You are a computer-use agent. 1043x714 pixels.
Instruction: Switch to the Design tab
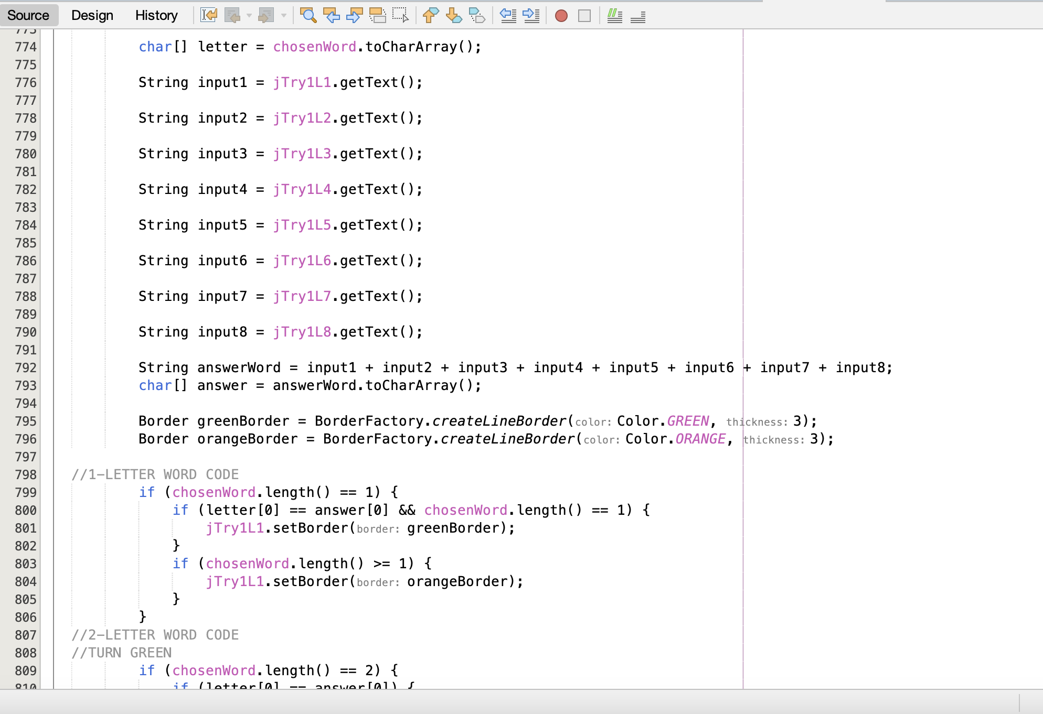(92, 16)
